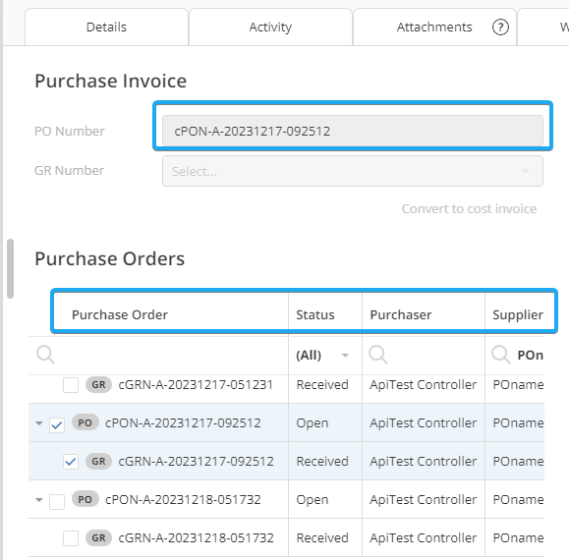The height and width of the screenshot is (560, 569).
Task: Sort by Purchaser column header
Action: tap(401, 314)
